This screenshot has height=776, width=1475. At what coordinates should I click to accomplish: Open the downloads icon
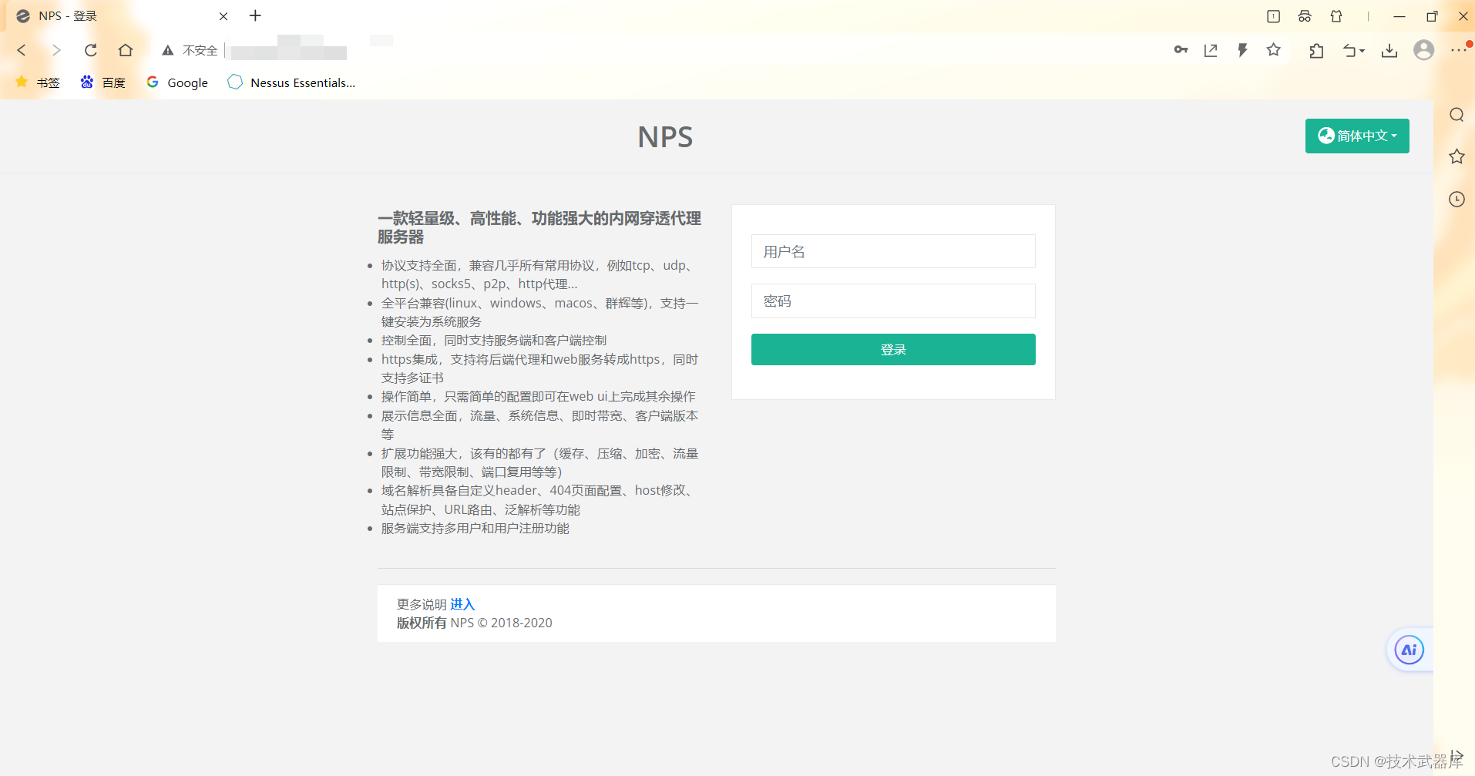pos(1389,51)
